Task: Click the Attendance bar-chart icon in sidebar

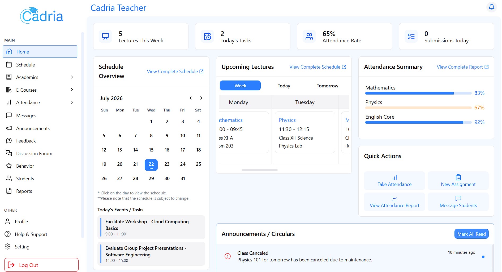Action: point(9,102)
